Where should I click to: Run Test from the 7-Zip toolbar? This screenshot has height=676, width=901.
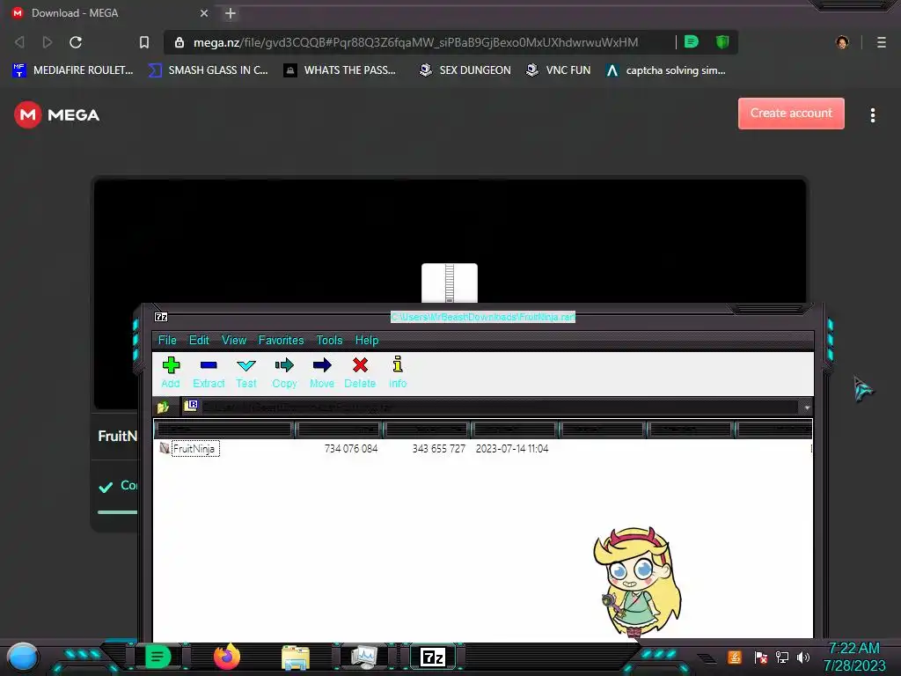click(246, 372)
